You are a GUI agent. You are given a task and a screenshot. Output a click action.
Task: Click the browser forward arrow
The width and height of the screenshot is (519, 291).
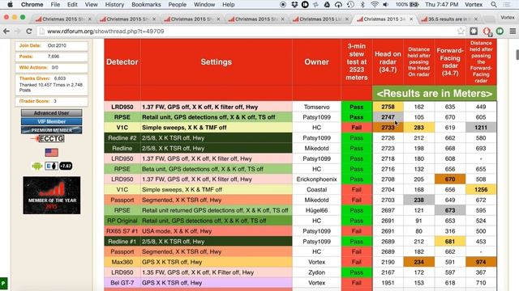pos(17,32)
